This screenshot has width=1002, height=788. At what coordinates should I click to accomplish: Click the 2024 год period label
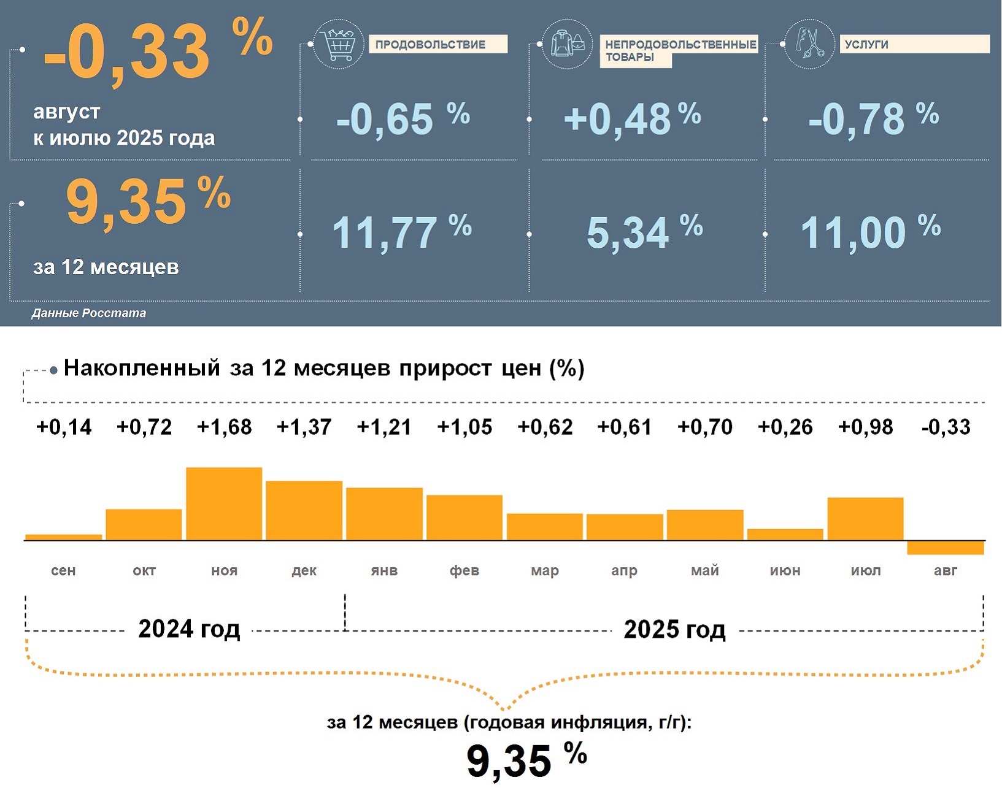tap(189, 629)
